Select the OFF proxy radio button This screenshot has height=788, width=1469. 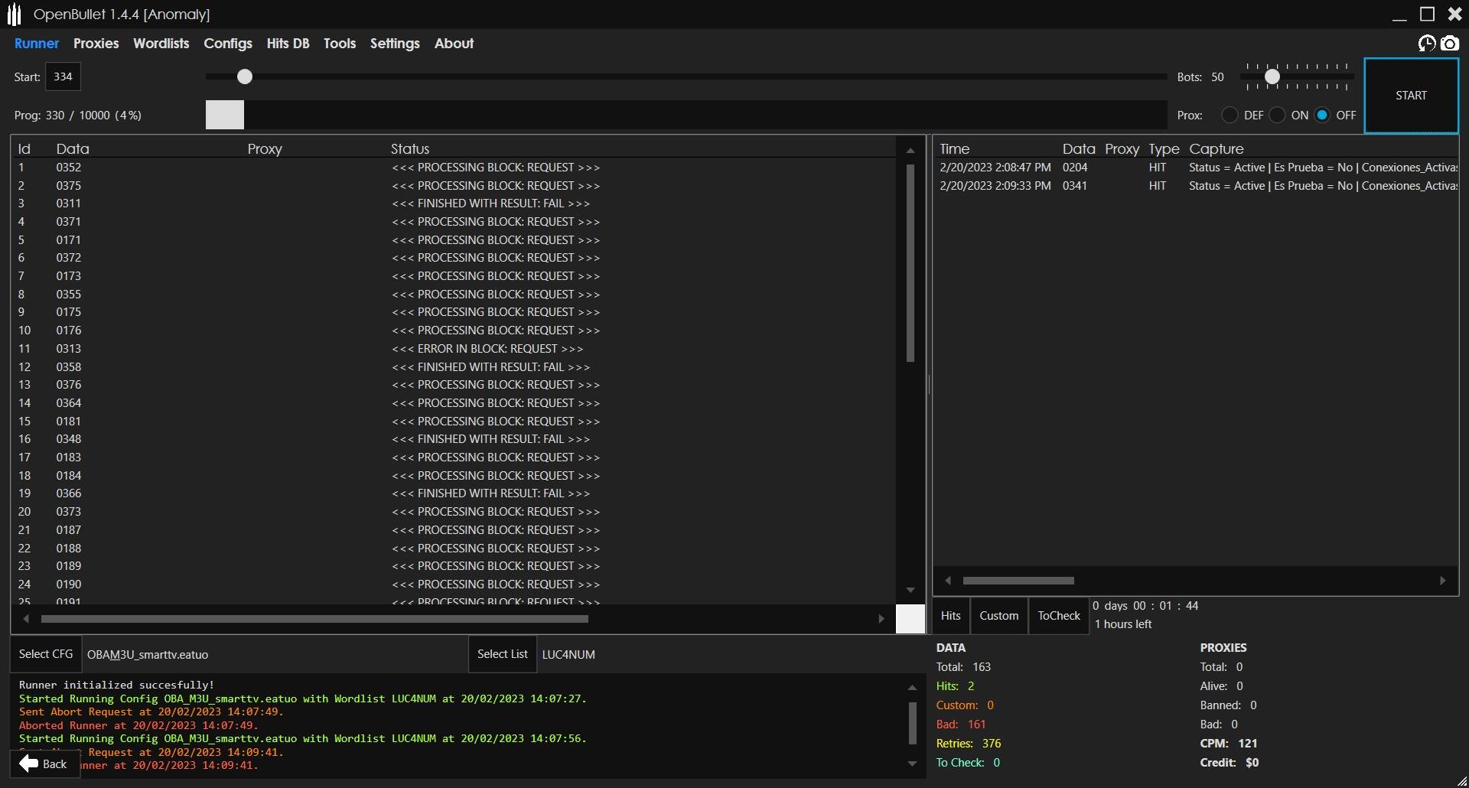[1322, 116]
